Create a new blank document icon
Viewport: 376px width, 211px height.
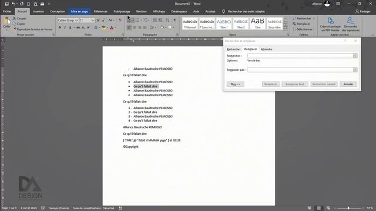point(28,4)
